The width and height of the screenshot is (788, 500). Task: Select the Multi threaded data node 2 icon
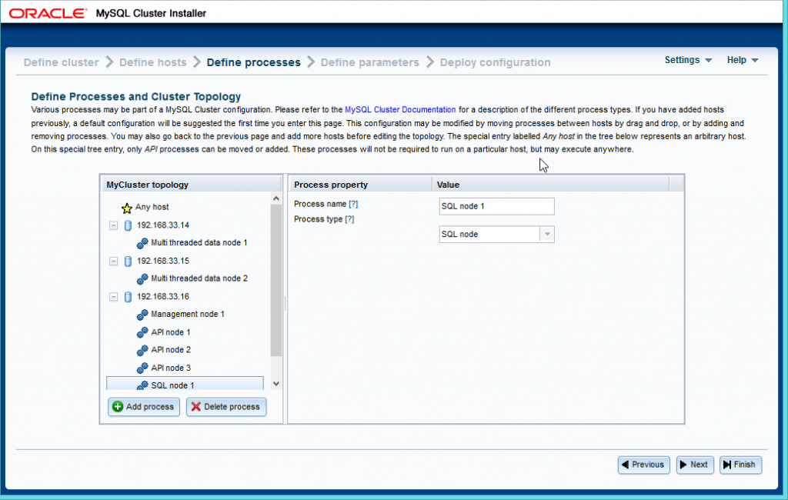pos(142,278)
